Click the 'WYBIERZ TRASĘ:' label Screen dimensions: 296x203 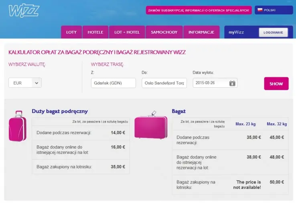coord(107,64)
